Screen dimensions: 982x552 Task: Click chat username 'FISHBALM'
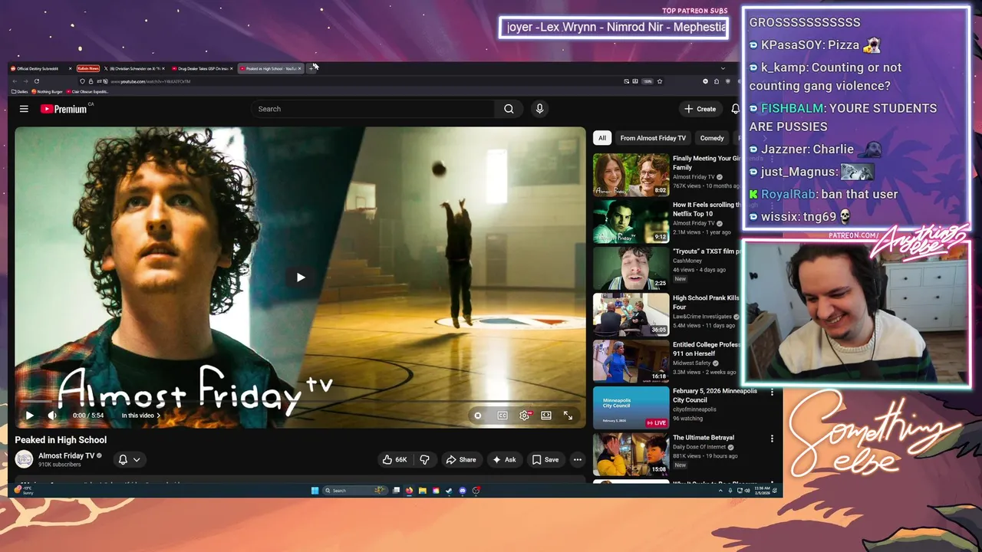[x=793, y=108]
